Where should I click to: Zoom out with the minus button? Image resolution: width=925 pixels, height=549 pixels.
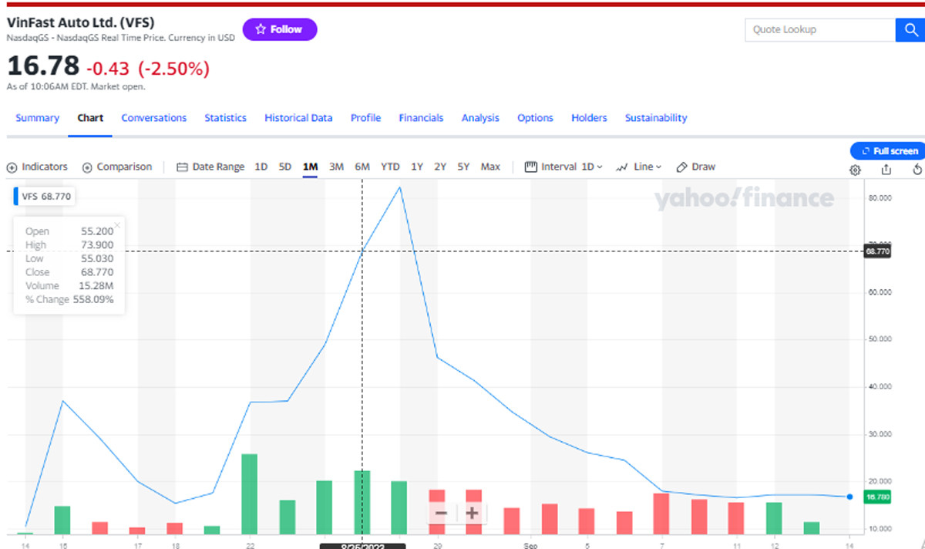pos(441,513)
